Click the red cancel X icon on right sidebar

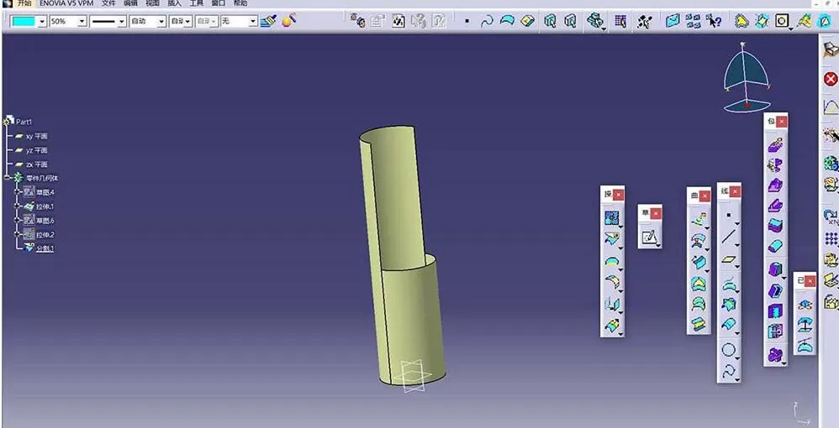tap(830, 79)
